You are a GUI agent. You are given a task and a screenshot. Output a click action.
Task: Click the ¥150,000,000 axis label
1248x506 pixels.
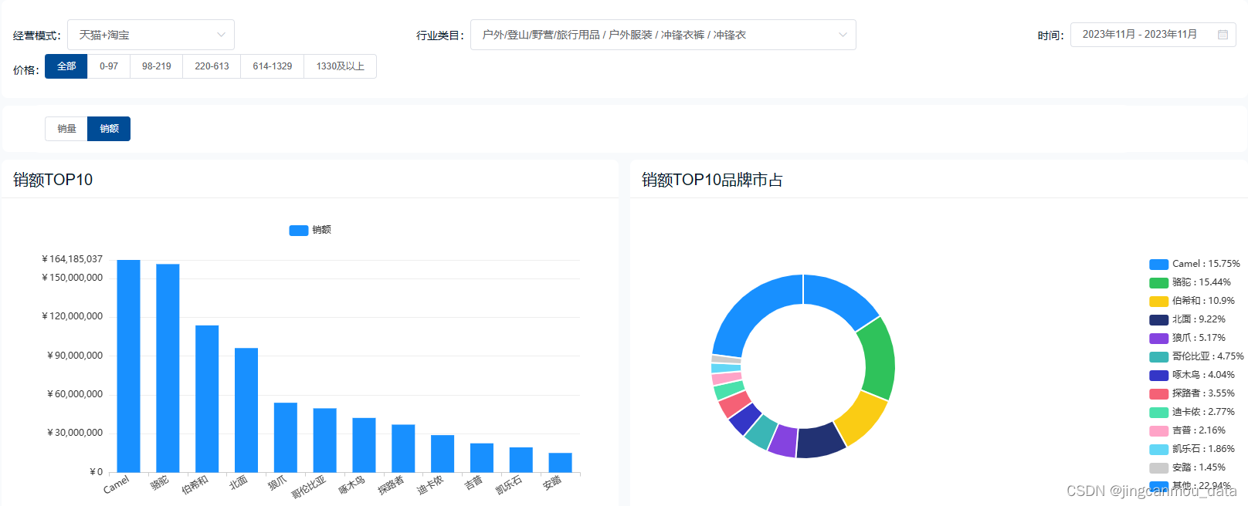72,278
